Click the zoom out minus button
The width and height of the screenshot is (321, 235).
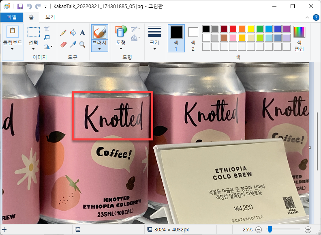(259, 230)
